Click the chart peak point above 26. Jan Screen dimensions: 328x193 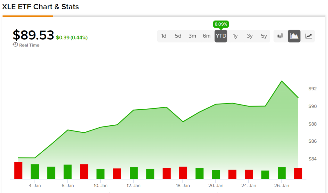click(282, 81)
